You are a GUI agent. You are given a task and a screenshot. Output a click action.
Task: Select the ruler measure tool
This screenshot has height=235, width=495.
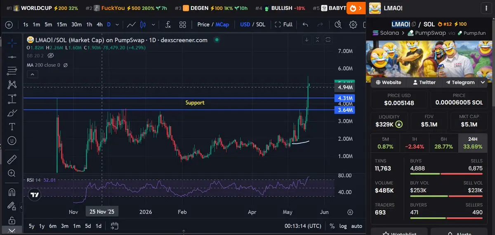pyautogui.click(x=12, y=159)
